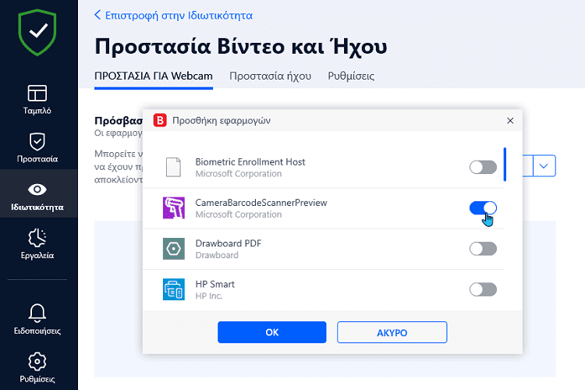Select Drawboard PDF name text

pos(229,243)
